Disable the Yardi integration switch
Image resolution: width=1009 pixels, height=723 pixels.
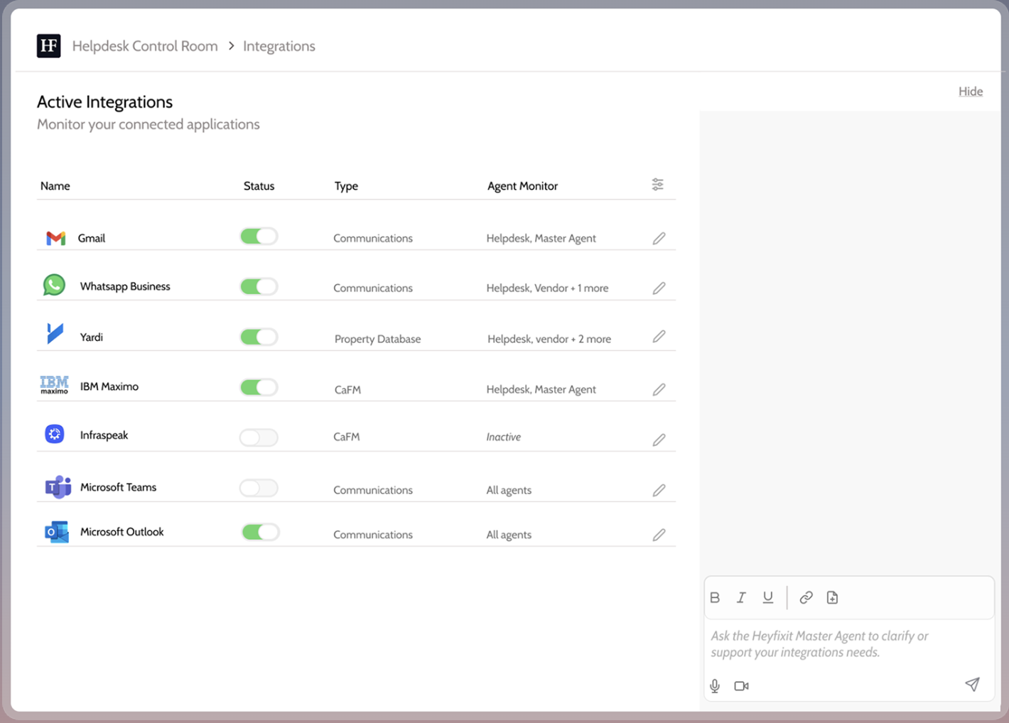(259, 337)
